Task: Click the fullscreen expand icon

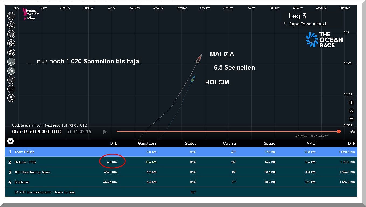Action: point(11,16)
